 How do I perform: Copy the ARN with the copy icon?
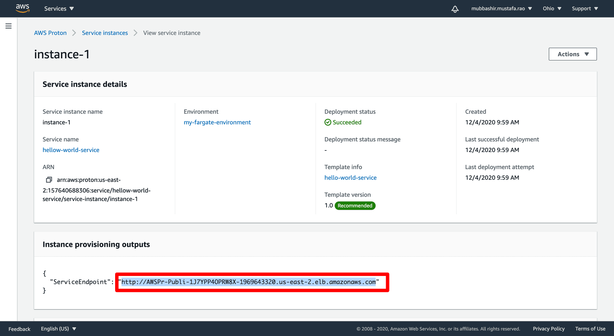(49, 180)
